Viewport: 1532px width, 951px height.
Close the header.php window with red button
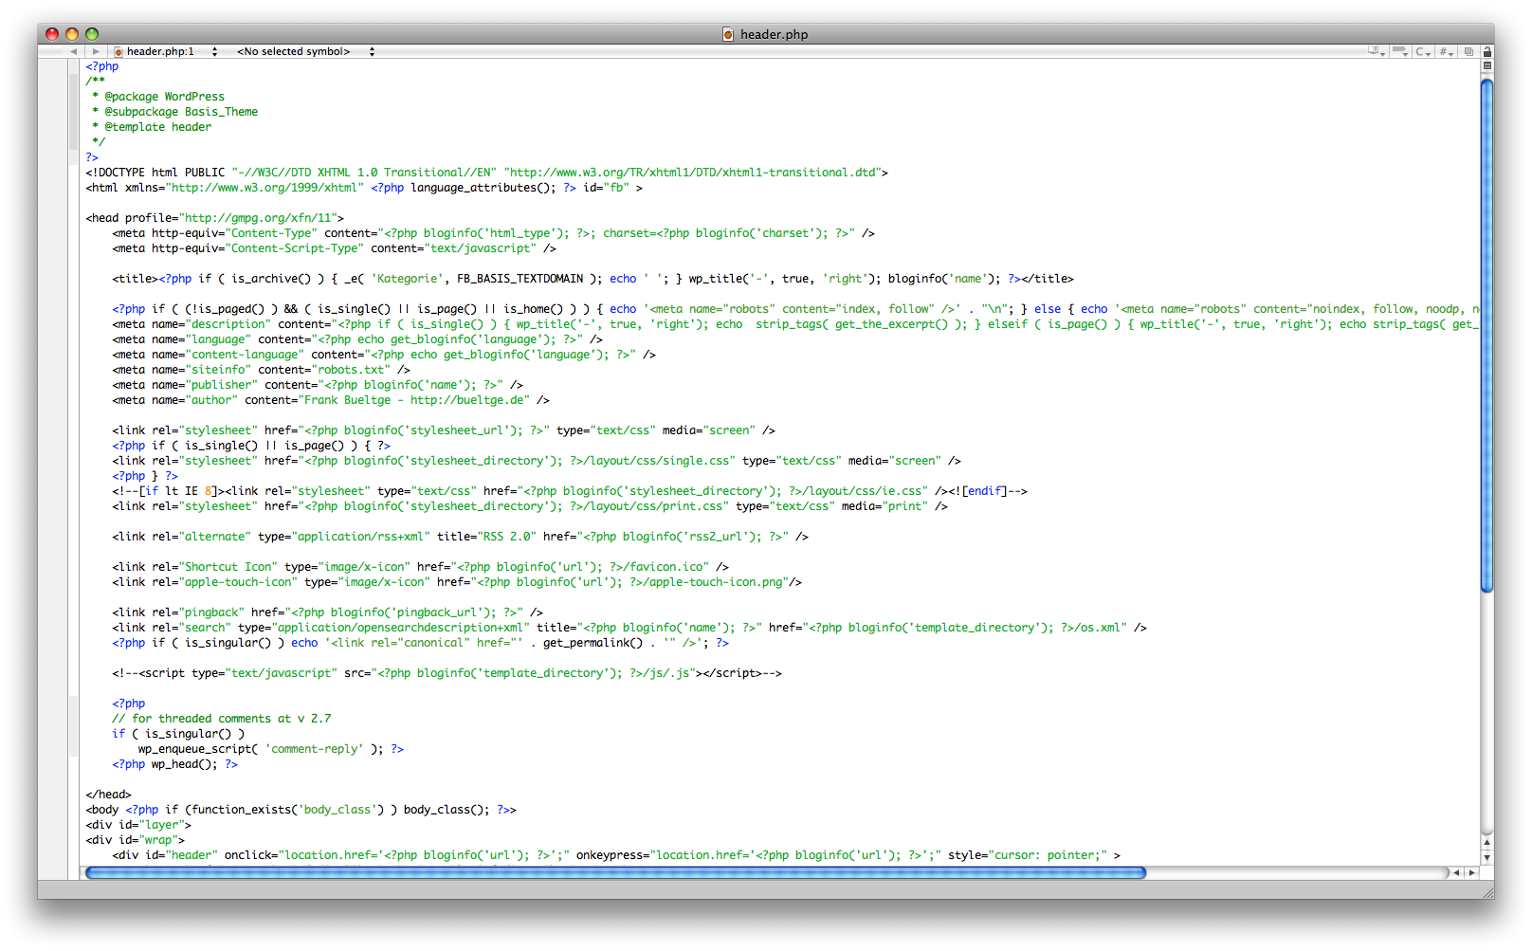point(52,34)
